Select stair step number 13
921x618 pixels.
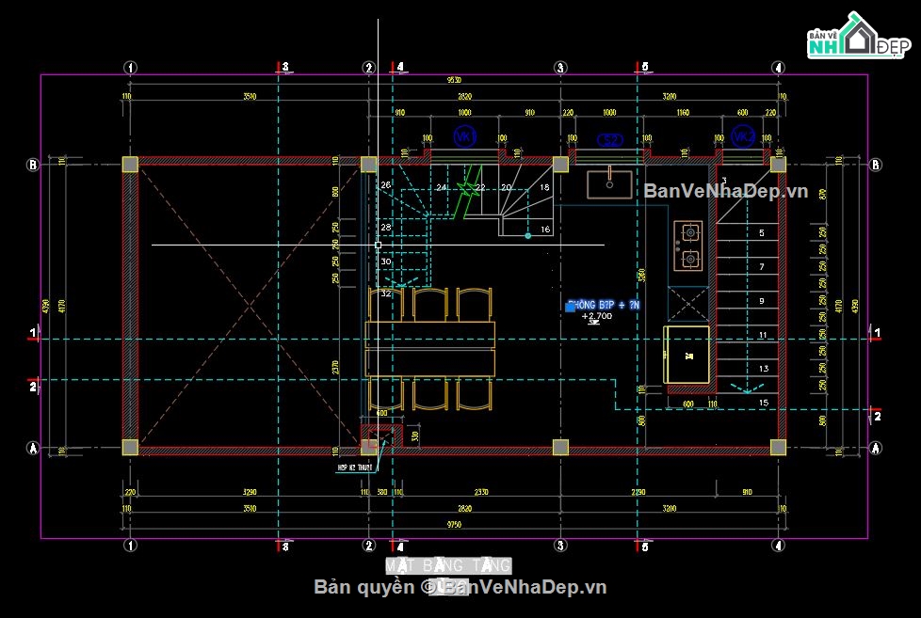(763, 369)
